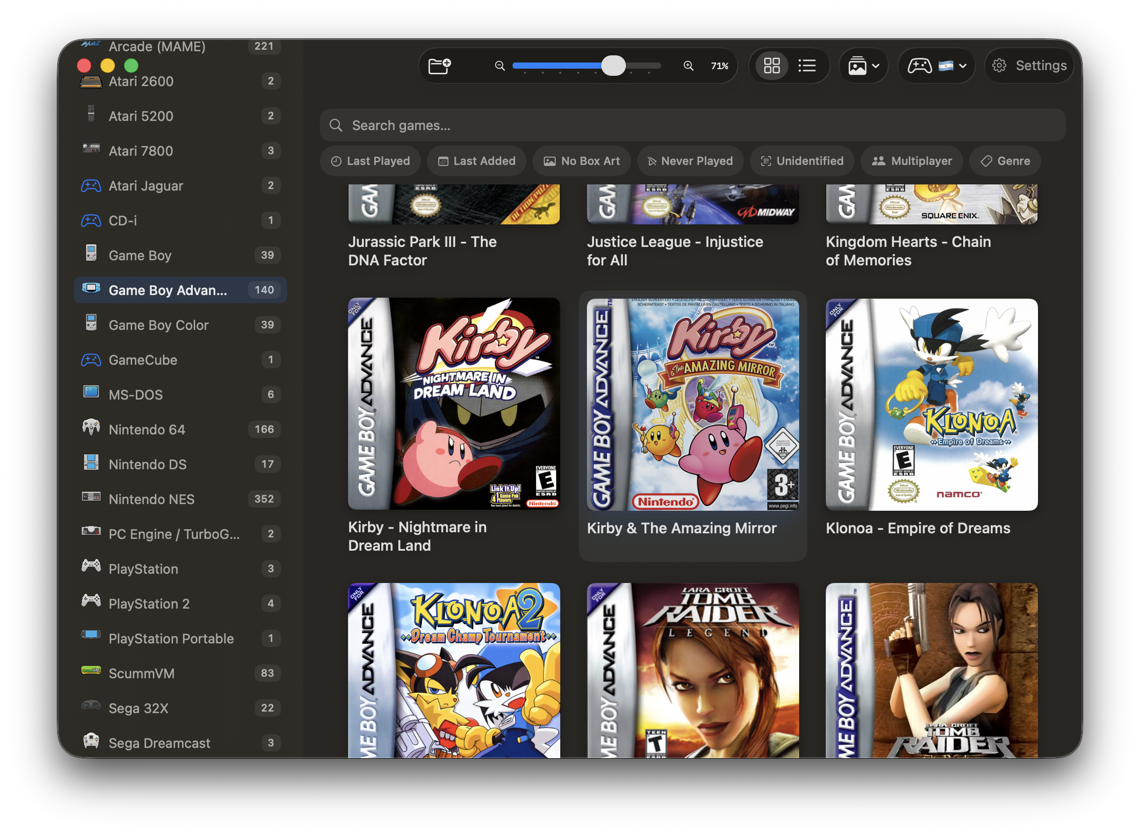This screenshot has width=1140, height=834.
Task: Click the Sega 32X controller icon
Action: pos(91,705)
